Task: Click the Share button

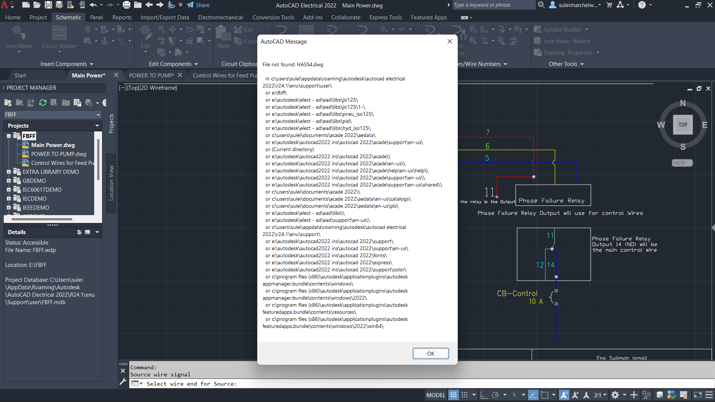Action: coord(198,5)
